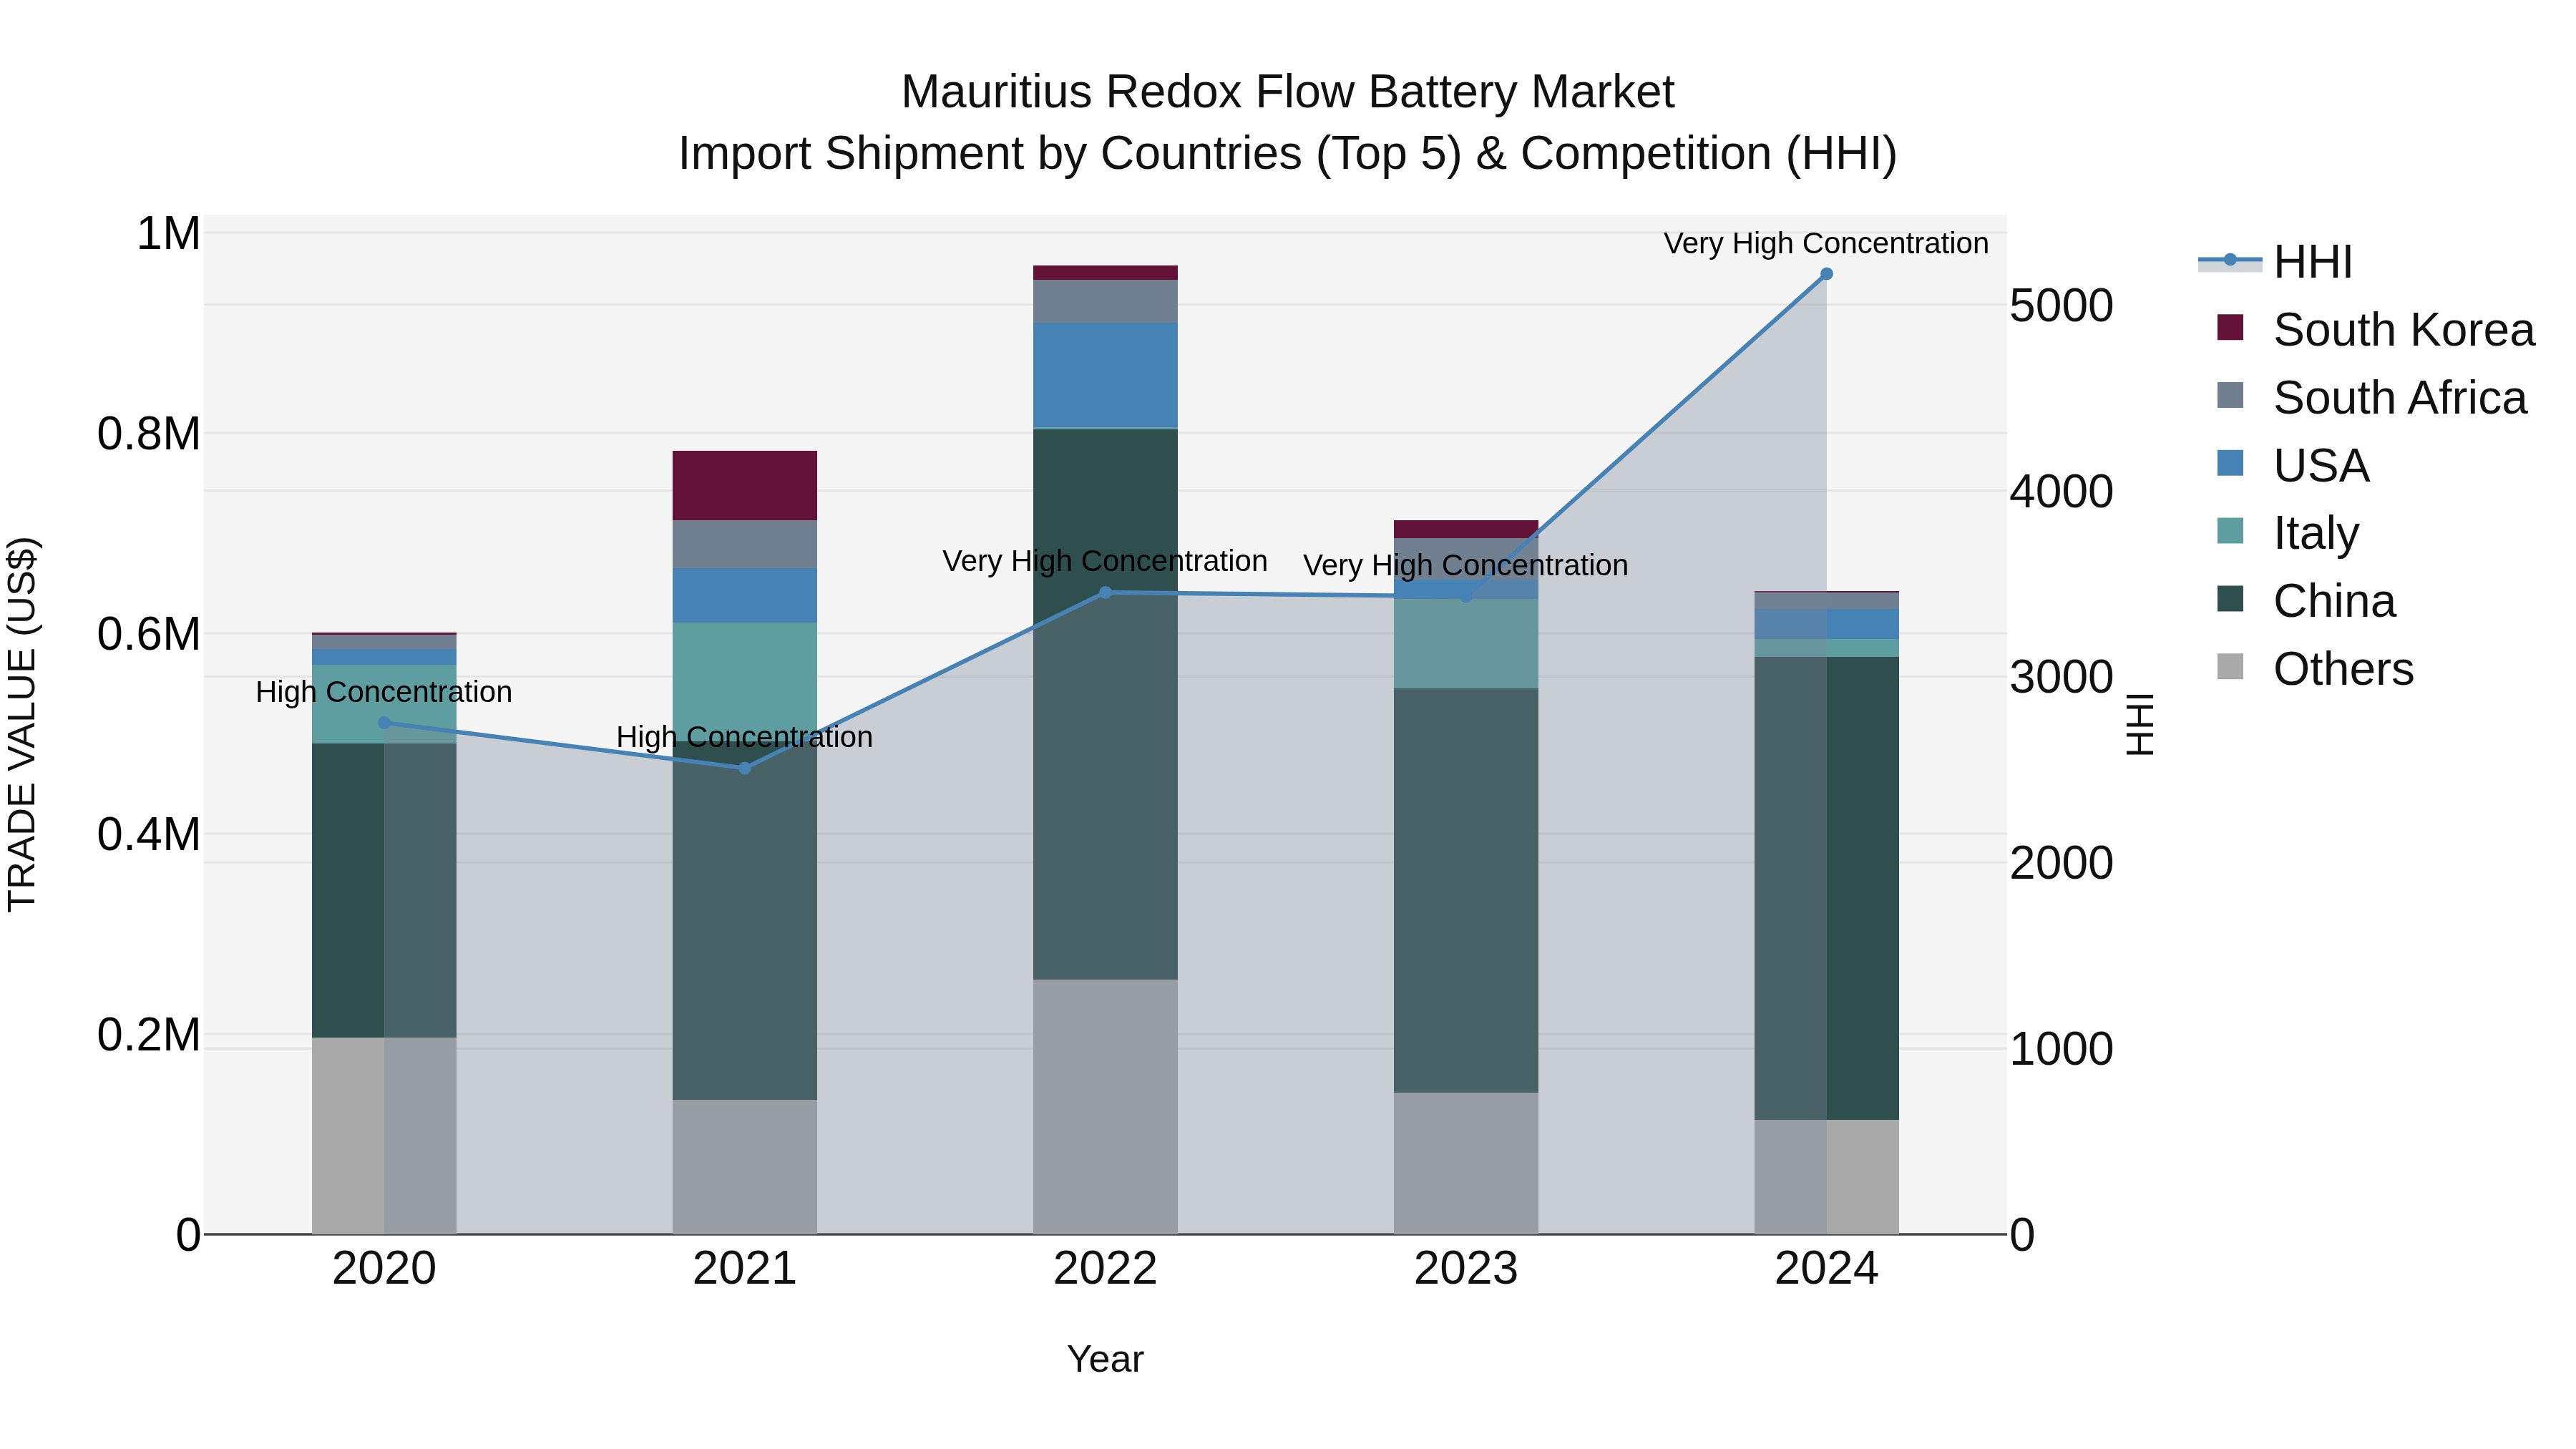Click the 2021 South Korea maroon bar segment
2576x1449 pixels.
(744, 486)
